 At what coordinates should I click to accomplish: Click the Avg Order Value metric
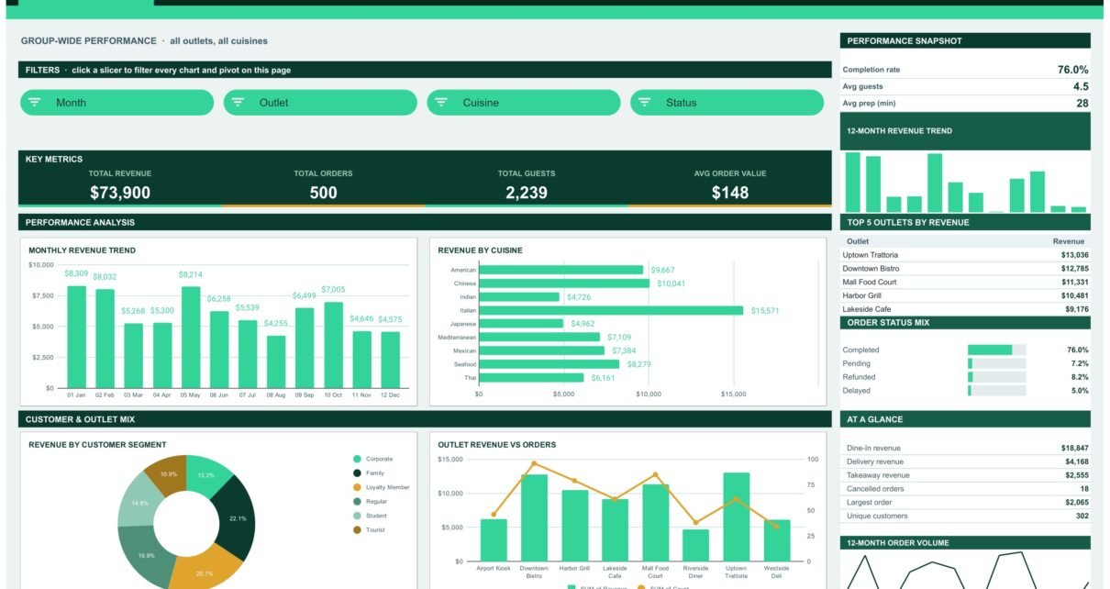pos(730,185)
